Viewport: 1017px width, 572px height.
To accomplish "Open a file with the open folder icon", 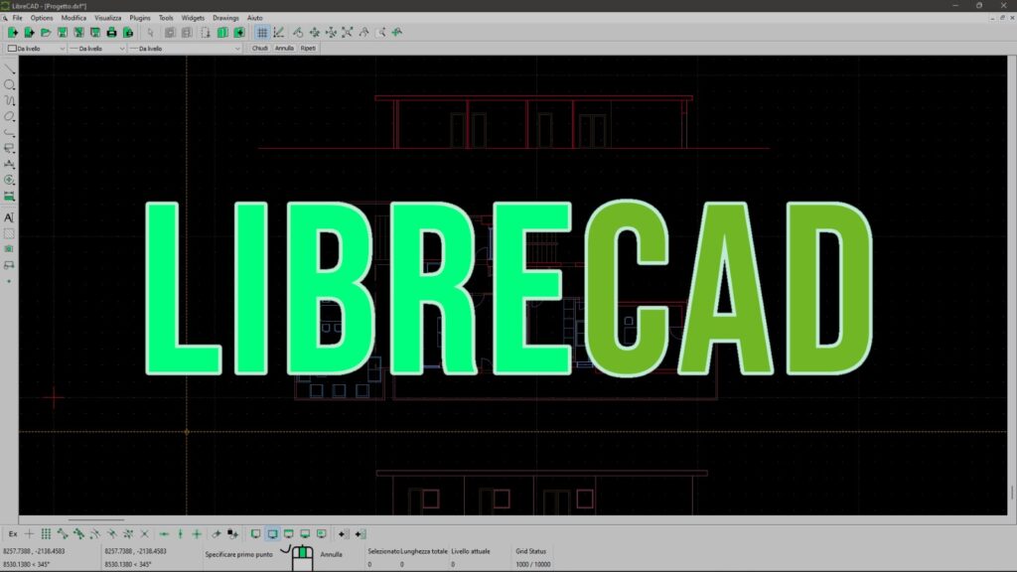I will click(x=46, y=33).
